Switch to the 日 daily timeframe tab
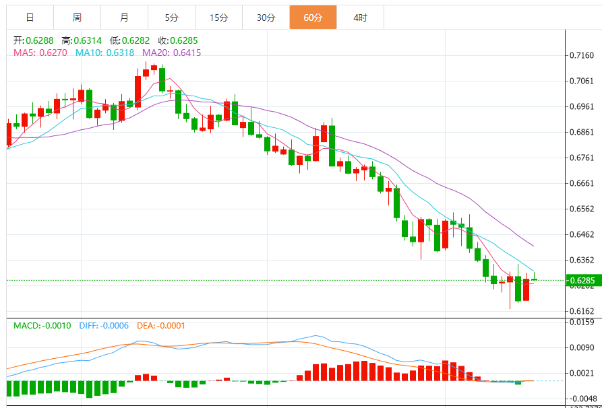 click(x=30, y=18)
